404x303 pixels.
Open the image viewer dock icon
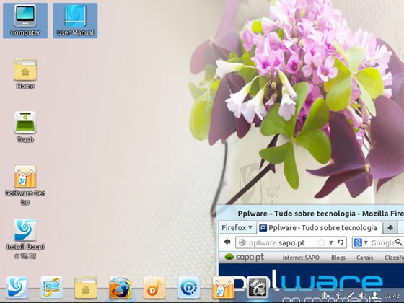click(x=51, y=288)
